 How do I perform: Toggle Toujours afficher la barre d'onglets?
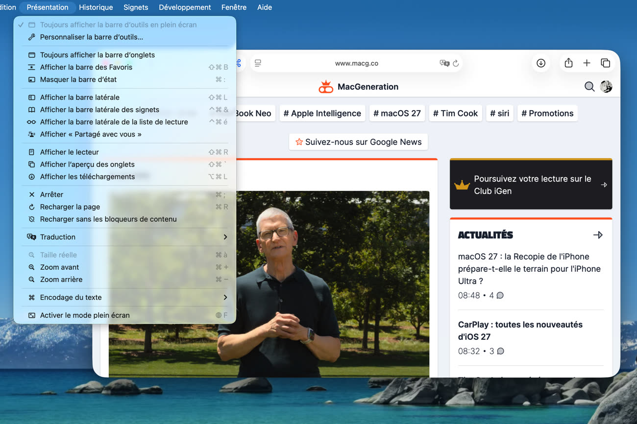pos(125,55)
